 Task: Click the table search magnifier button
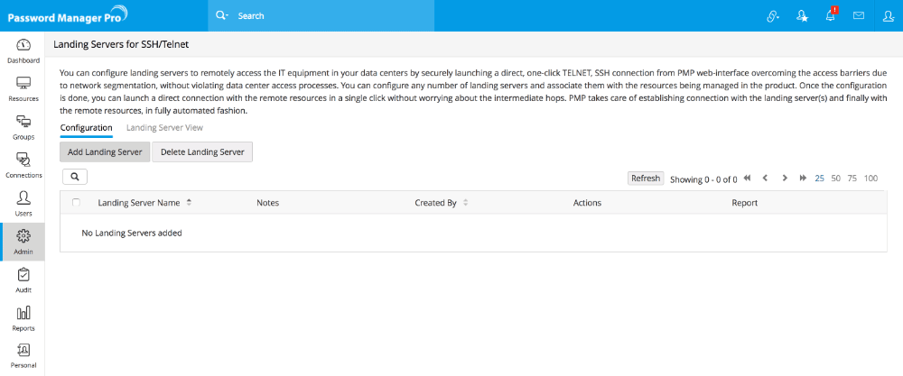tap(75, 177)
